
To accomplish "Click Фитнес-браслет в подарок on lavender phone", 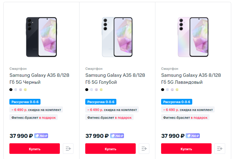I will (185, 118).
